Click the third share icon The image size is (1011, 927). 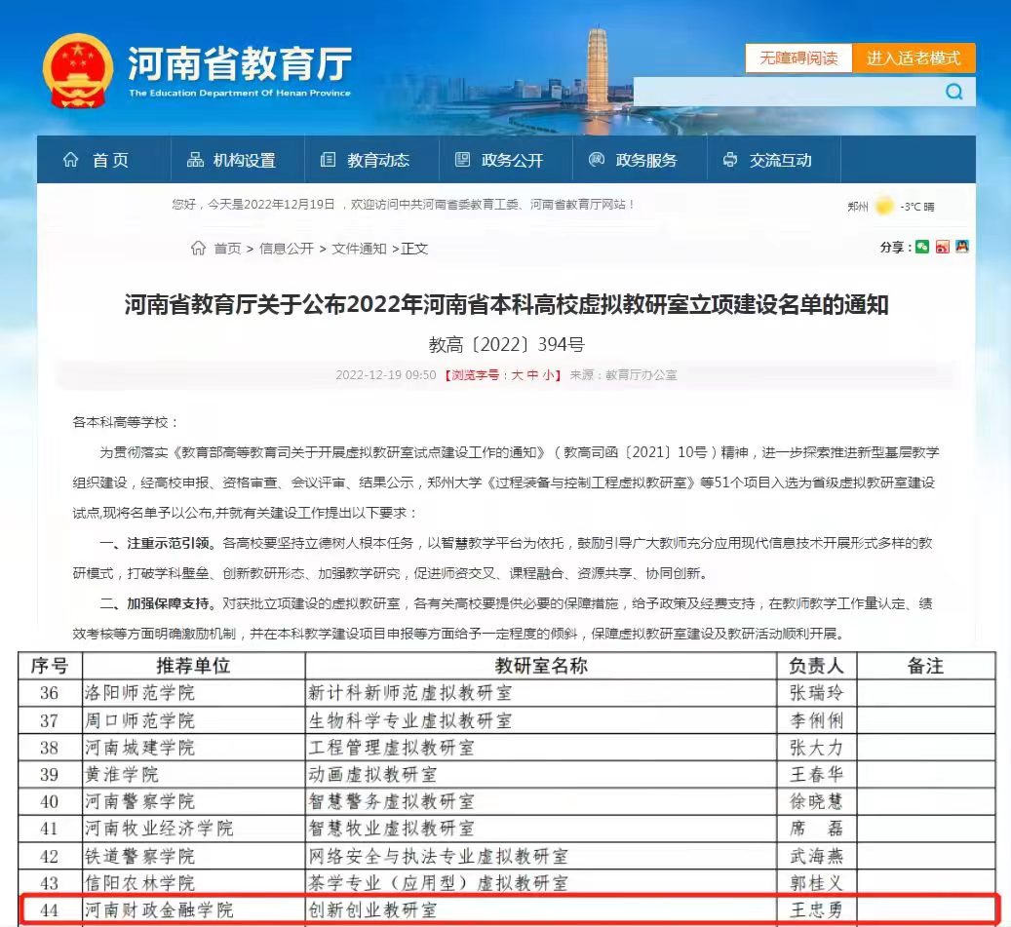(x=961, y=248)
